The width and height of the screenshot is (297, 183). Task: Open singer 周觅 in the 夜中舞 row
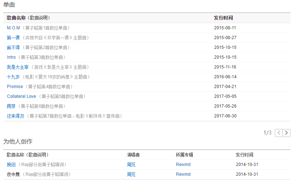(131, 174)
